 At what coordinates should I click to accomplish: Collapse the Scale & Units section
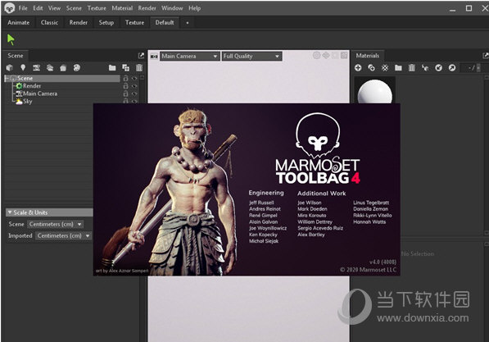[x=10, y=212]
